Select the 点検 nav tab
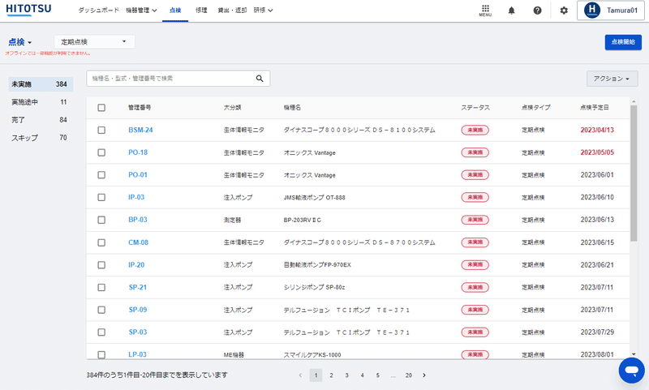This screenshot has height=390, width=649. click(175, 11)
